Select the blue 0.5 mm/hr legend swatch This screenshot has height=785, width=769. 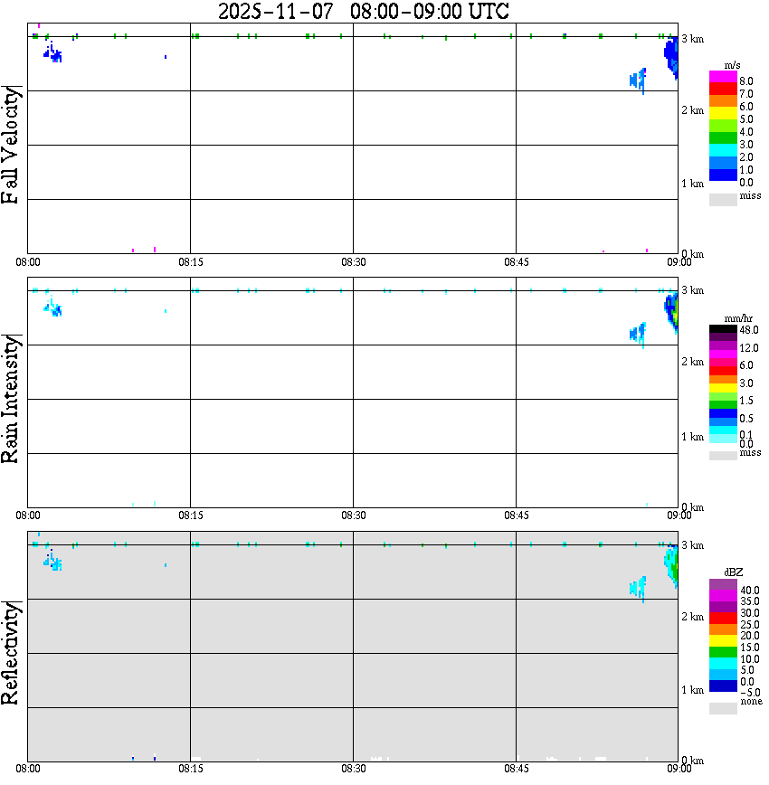723,413
